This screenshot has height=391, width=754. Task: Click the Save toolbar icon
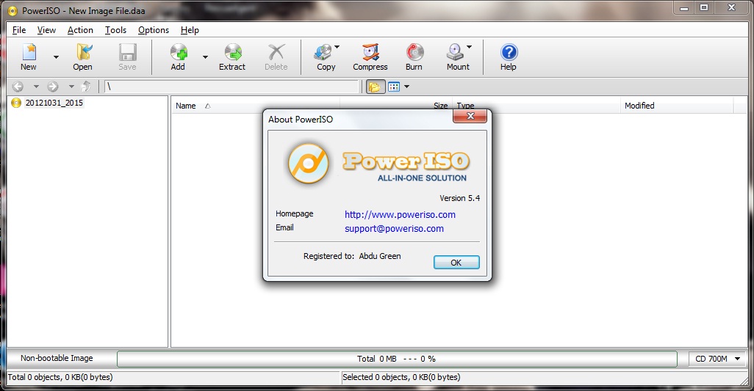[x=127, y=52]
